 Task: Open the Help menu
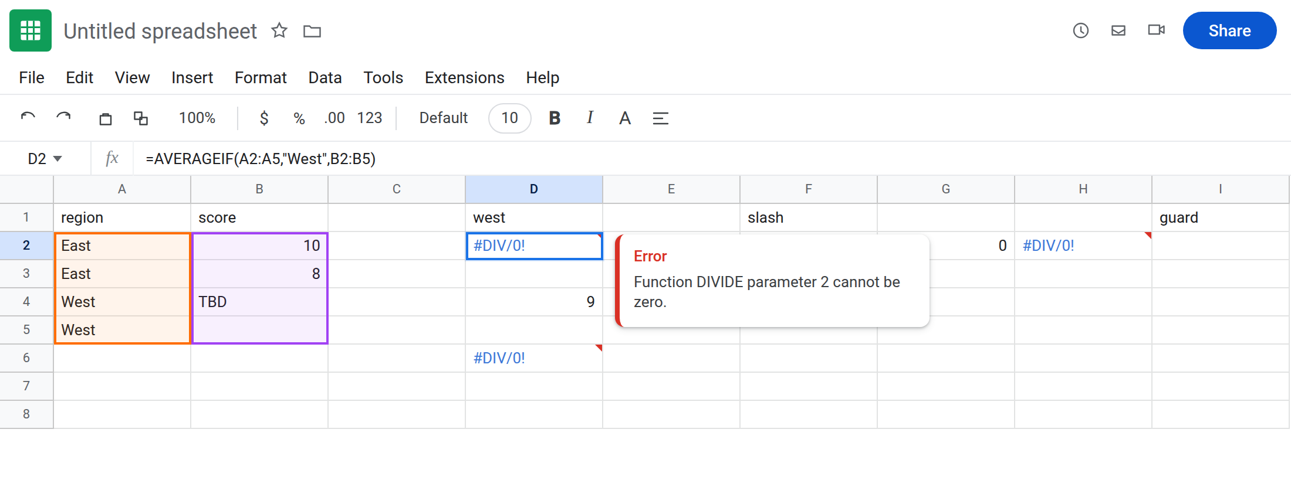click(542, 78)
